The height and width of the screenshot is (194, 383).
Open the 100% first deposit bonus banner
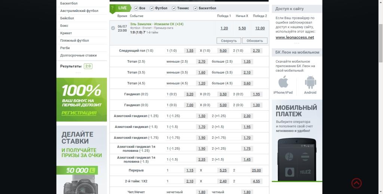point(82,100)
